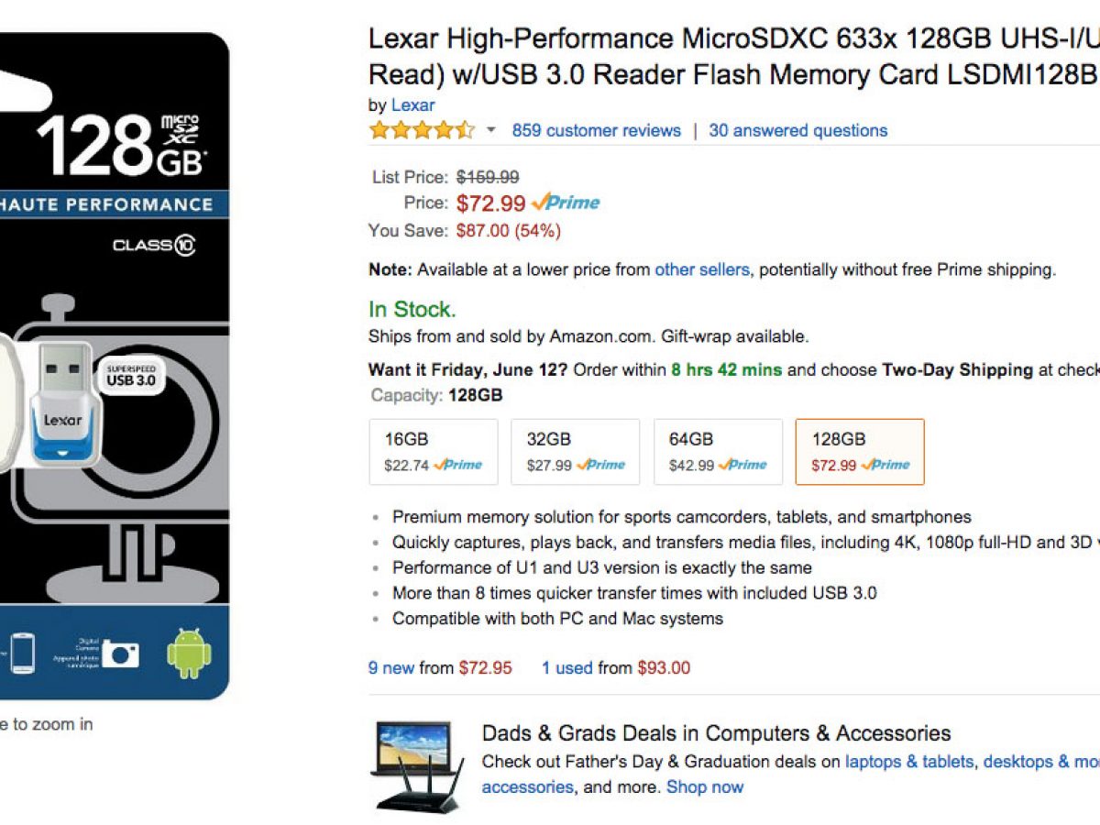Open the other sellers link
This screenshot has height=825, width=1100.
[x=701, y=269]
